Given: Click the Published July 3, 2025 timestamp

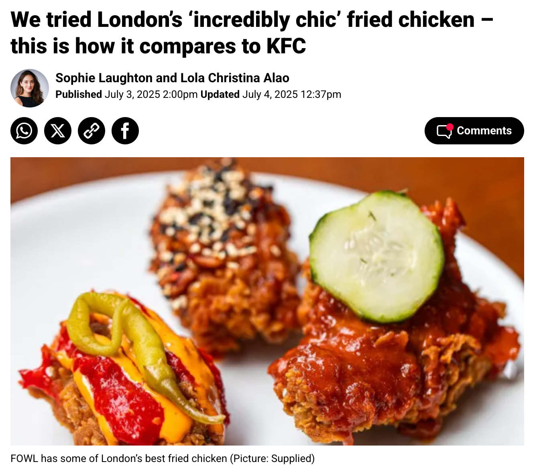Looking at the screenshot, I should coord(126,94).
